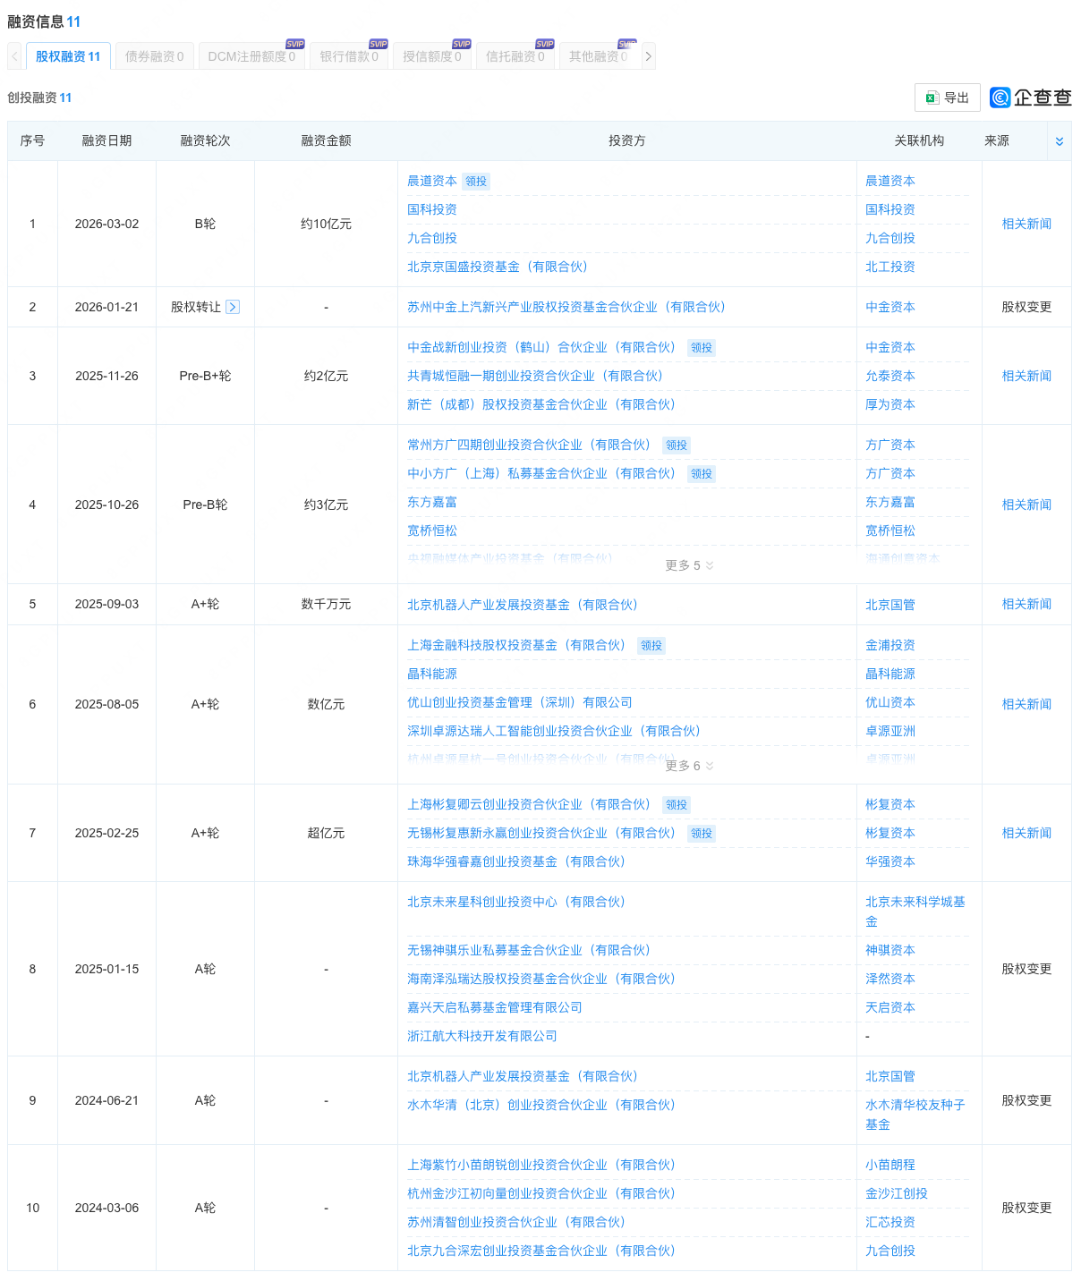Open related institution 金沙江创投
Image resolution: width=1081 pixels, height=1281 pixels.
click(897, 1193)
